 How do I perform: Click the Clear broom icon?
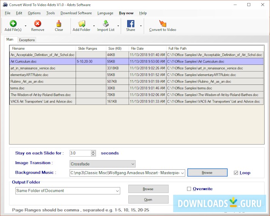point(59,24)
